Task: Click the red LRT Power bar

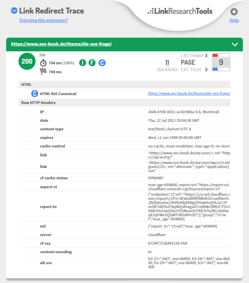Action: pyautogui.click(x=215, y=55)
